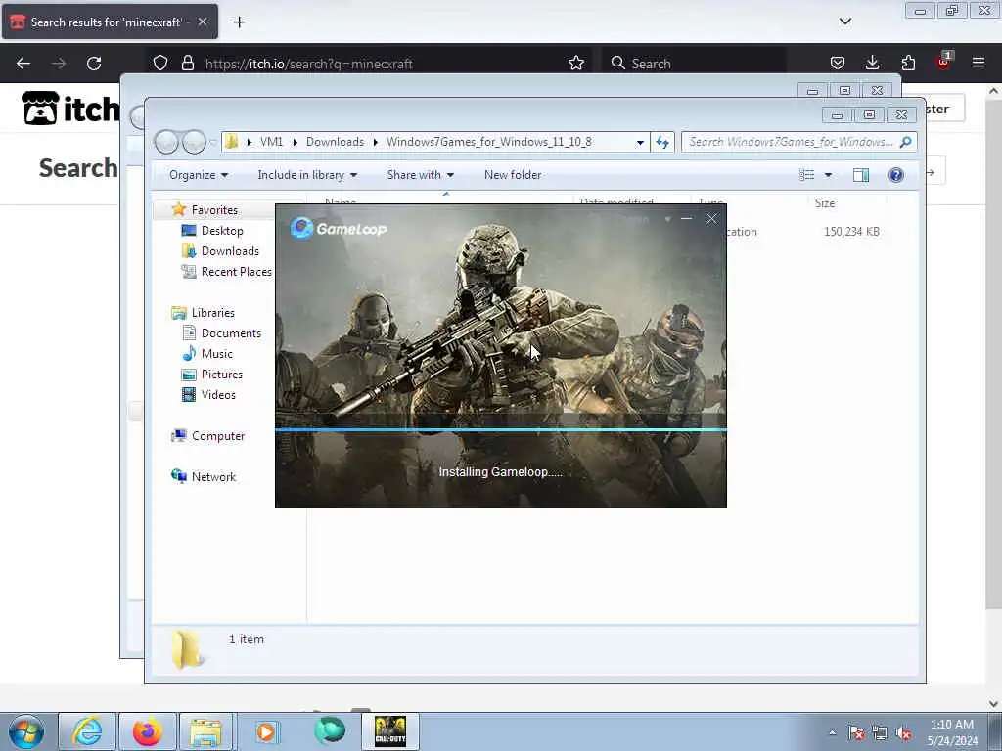Viewport: 1002px width, 751px height.
Task: Close the Gameloop installer window
Action: [712, 219]
